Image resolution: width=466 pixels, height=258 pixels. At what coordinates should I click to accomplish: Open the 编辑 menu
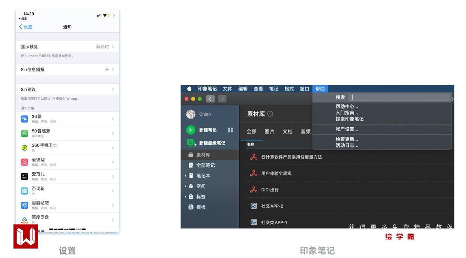tap(243, 89)
